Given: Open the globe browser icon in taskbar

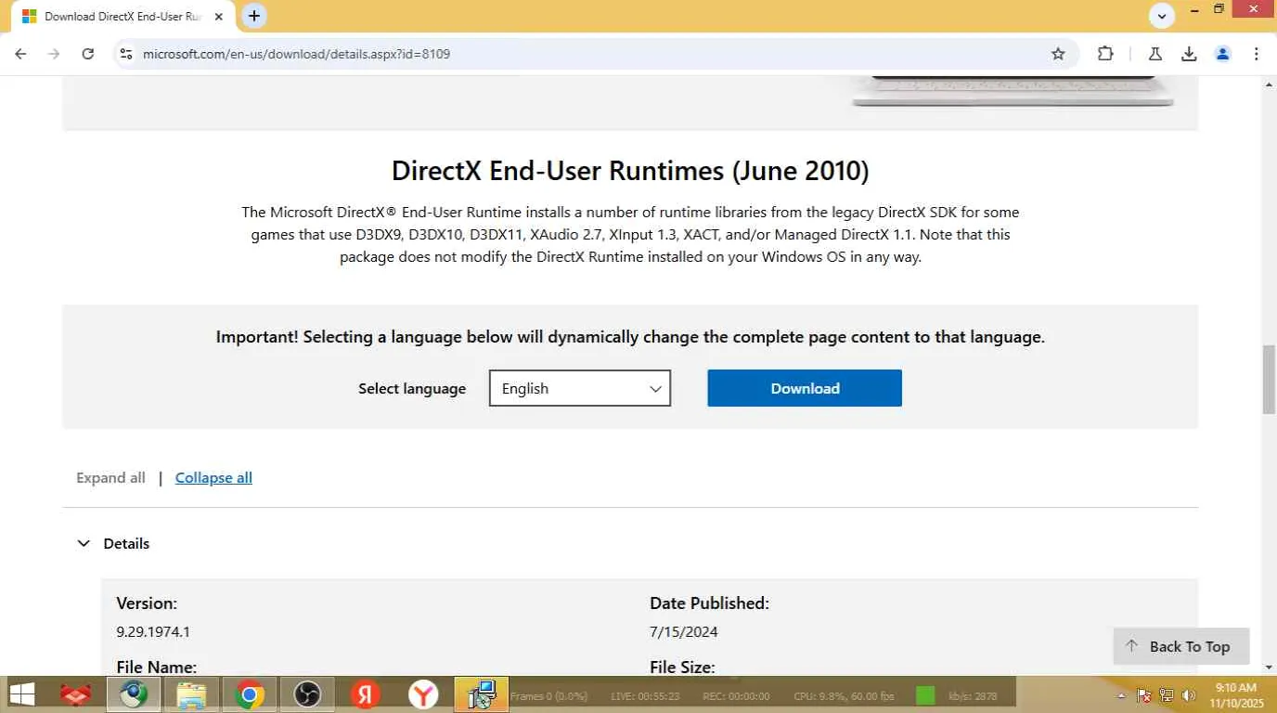Looking at the screenshot, I should click(x=134, y=694).
